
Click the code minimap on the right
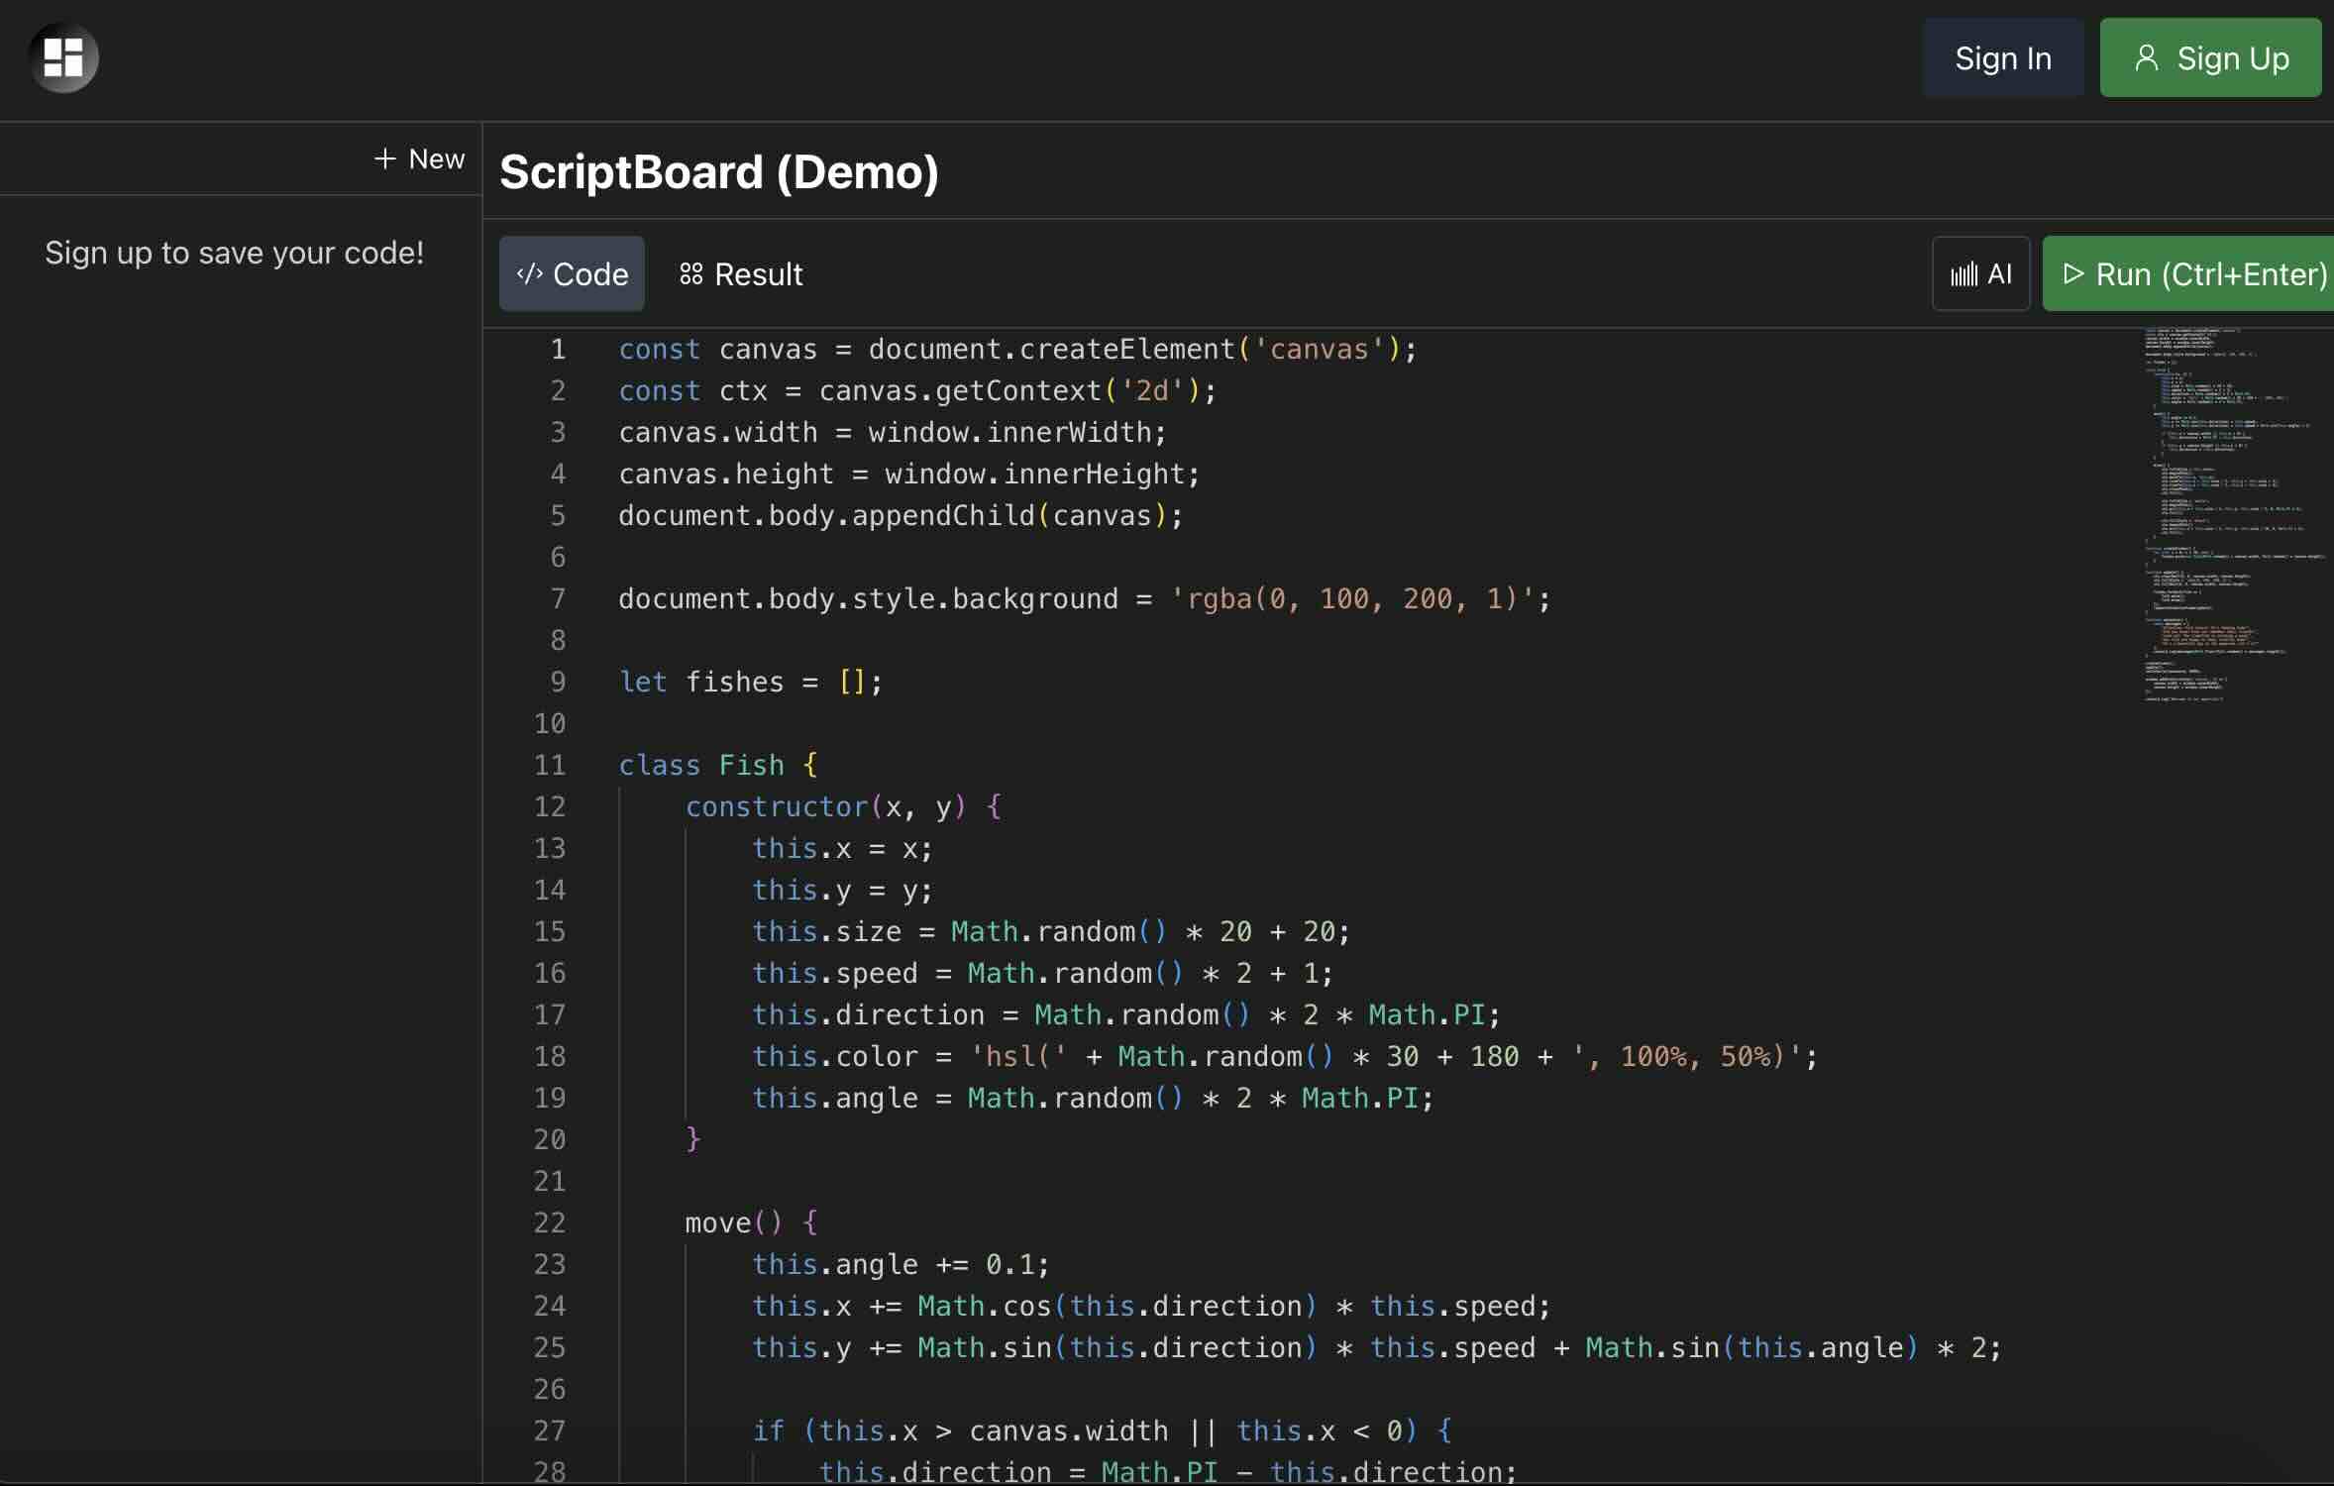[x=2234, y=515]
